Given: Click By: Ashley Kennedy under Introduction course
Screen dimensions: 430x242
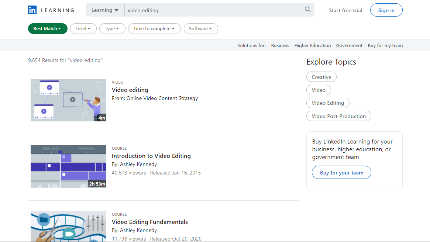Looking at the screenshot, I should [134, 164].
